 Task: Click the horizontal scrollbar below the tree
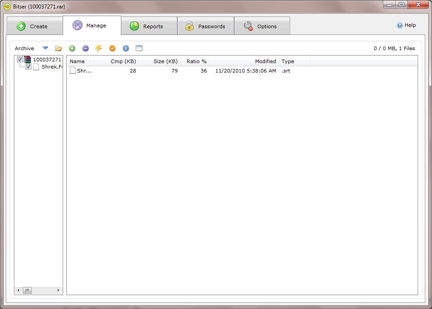pos(27,290)
